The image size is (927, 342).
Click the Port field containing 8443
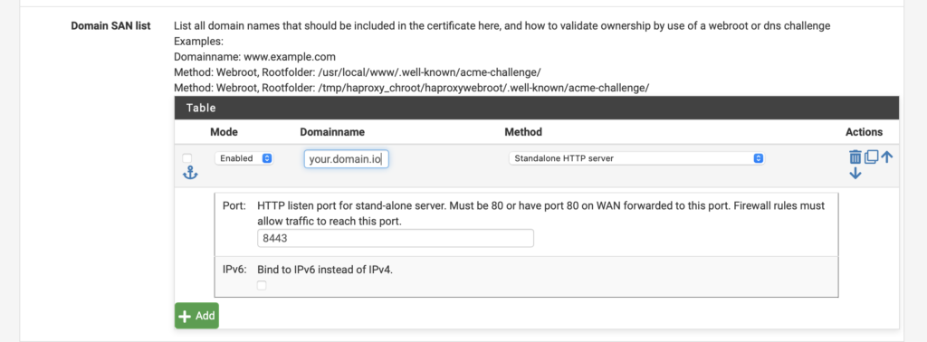click(396, 239)
